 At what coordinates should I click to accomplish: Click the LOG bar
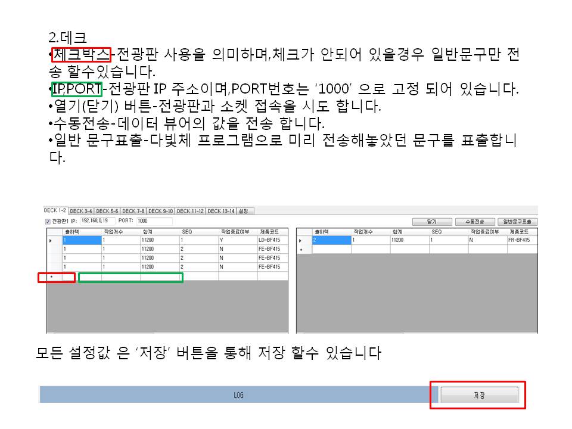click(238, 395)
